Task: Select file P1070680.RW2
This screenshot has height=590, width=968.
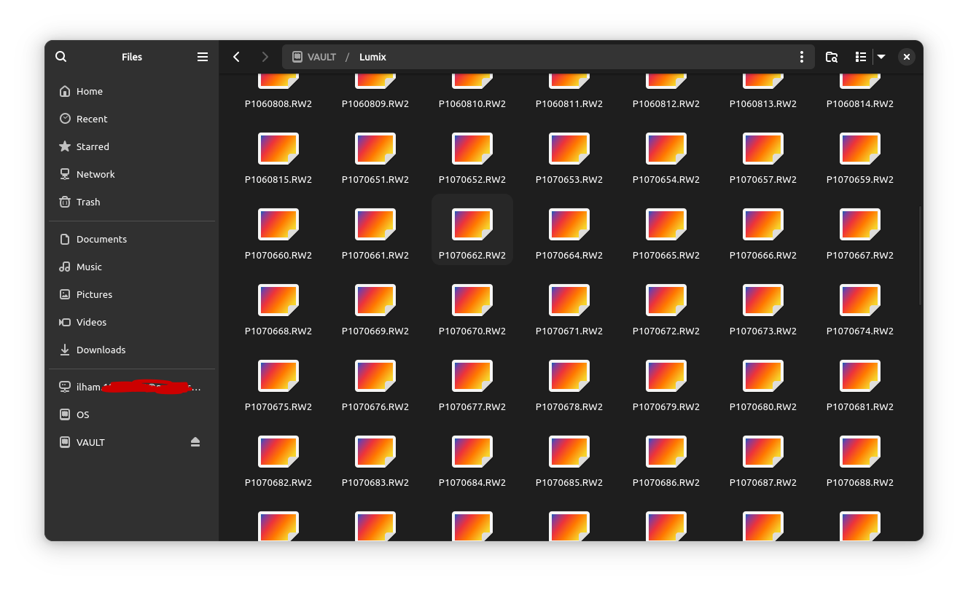Action: tap(763, 385)
